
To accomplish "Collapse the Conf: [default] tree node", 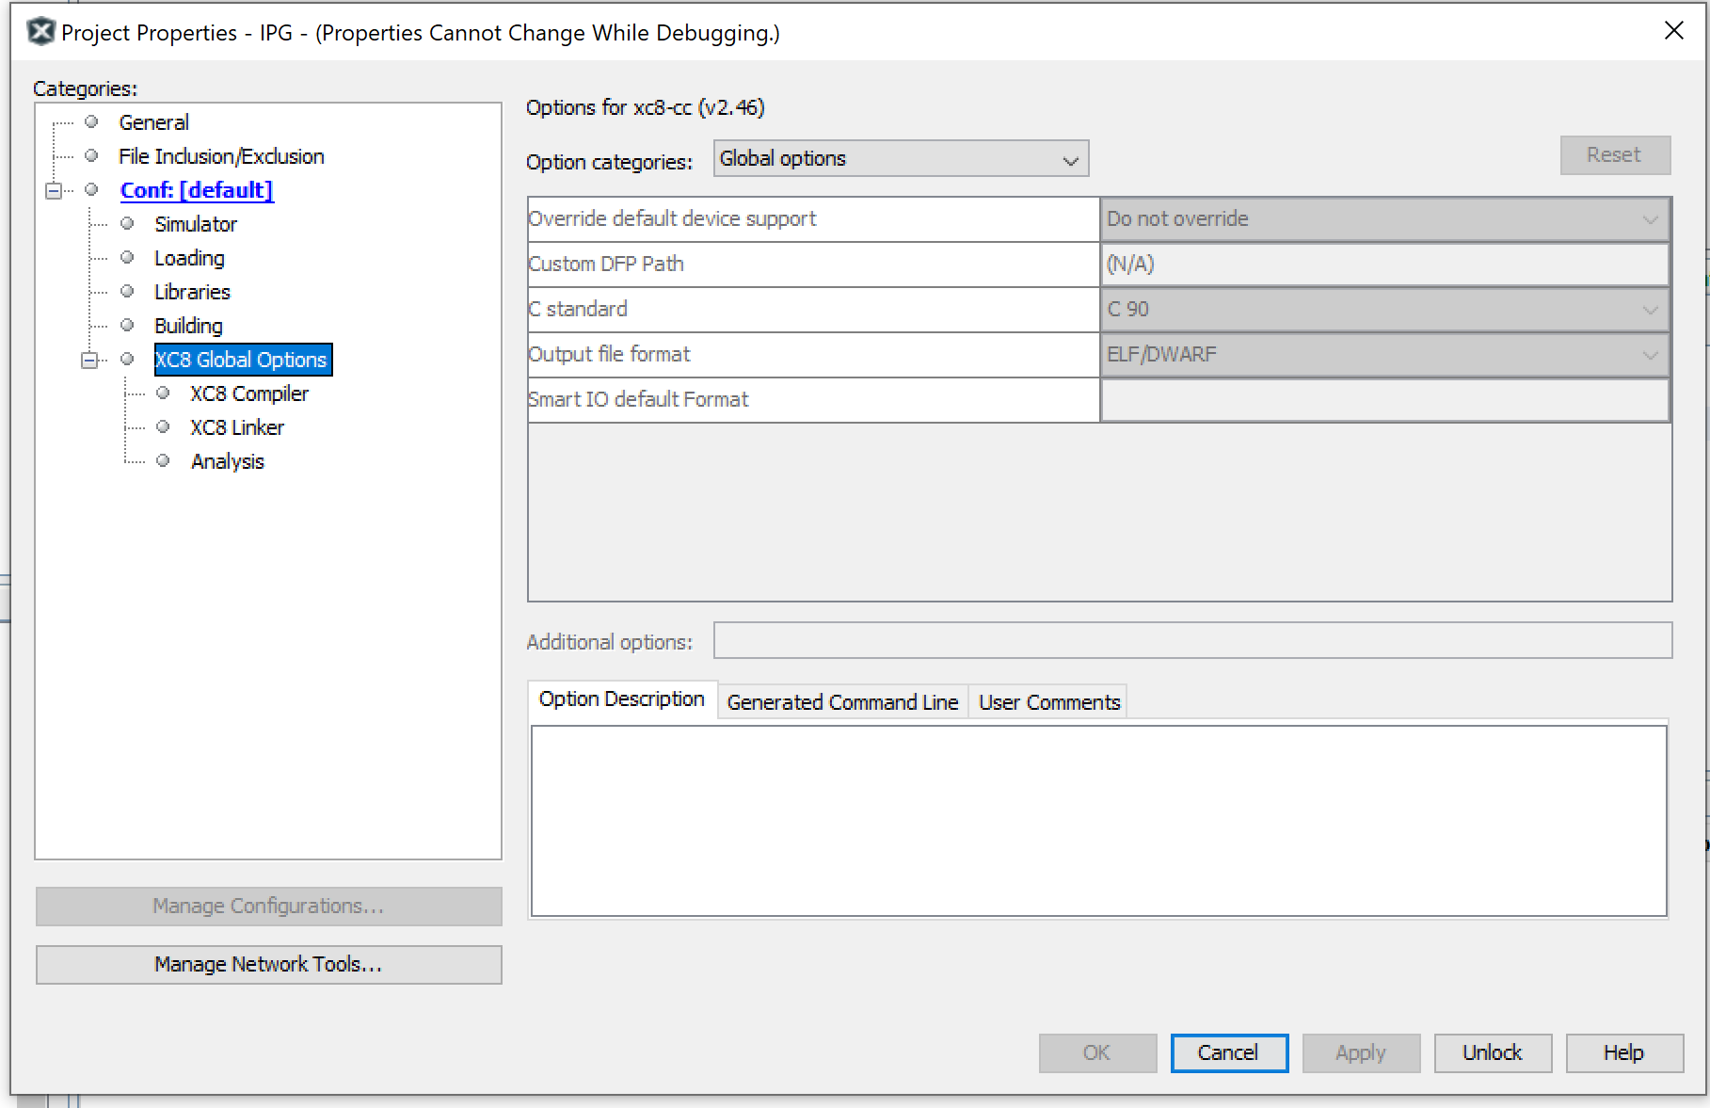I will point(54,190).
